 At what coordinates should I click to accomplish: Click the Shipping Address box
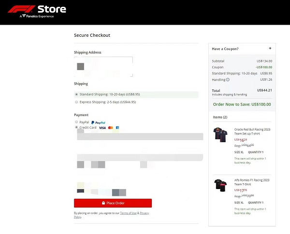[x=103, y=67]
